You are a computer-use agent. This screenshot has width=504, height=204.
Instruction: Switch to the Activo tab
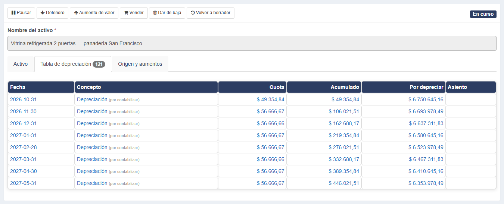click(21, 64)
